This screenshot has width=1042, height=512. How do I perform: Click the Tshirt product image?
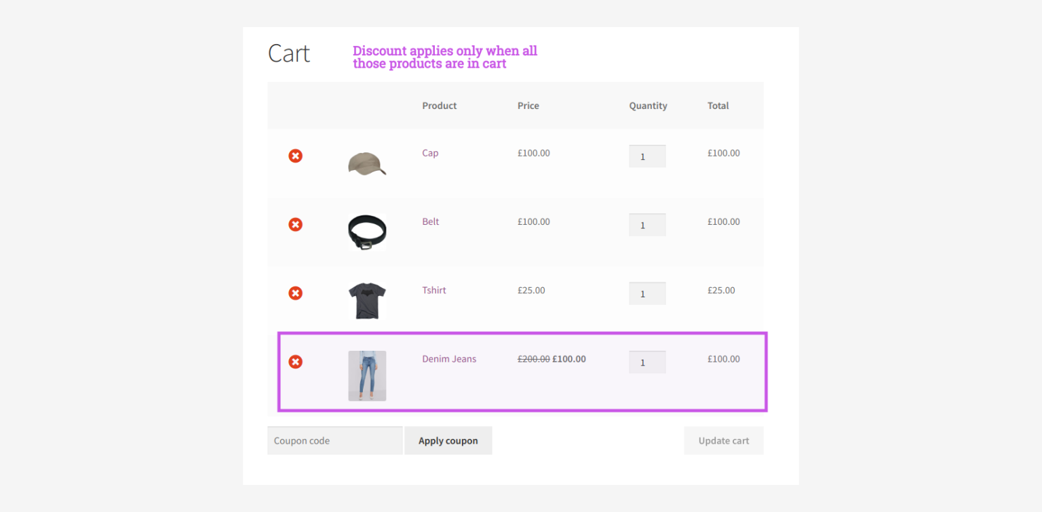(x=367, y=300)
